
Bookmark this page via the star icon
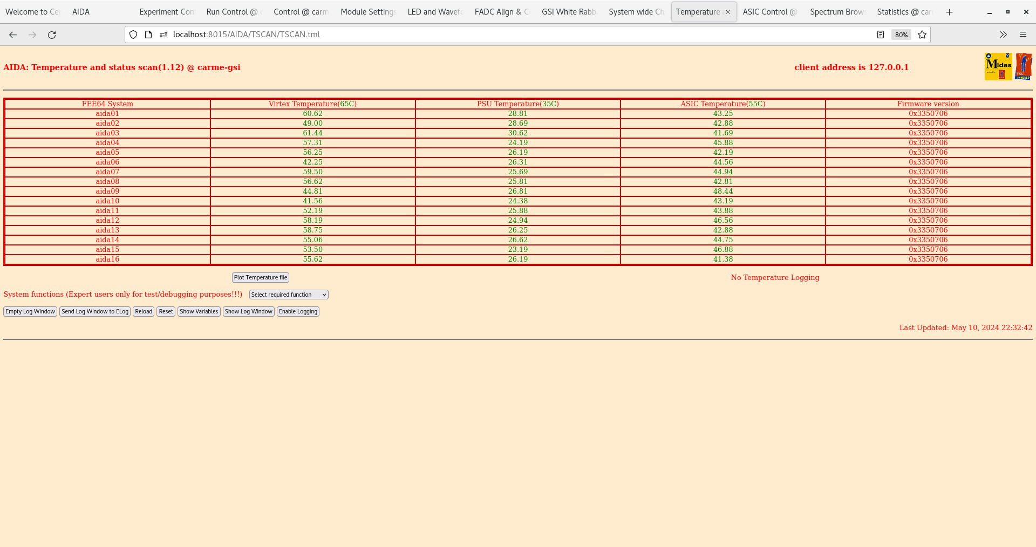(x=922, y=35)
